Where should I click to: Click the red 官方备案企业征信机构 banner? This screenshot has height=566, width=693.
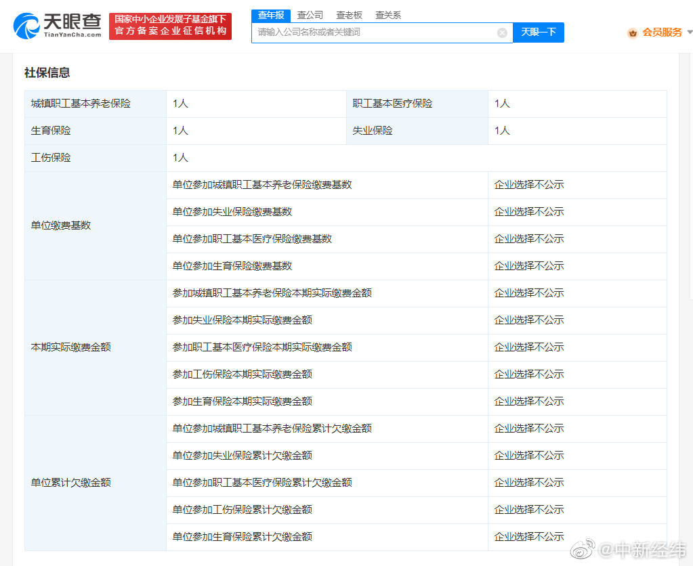pos(171,26)
